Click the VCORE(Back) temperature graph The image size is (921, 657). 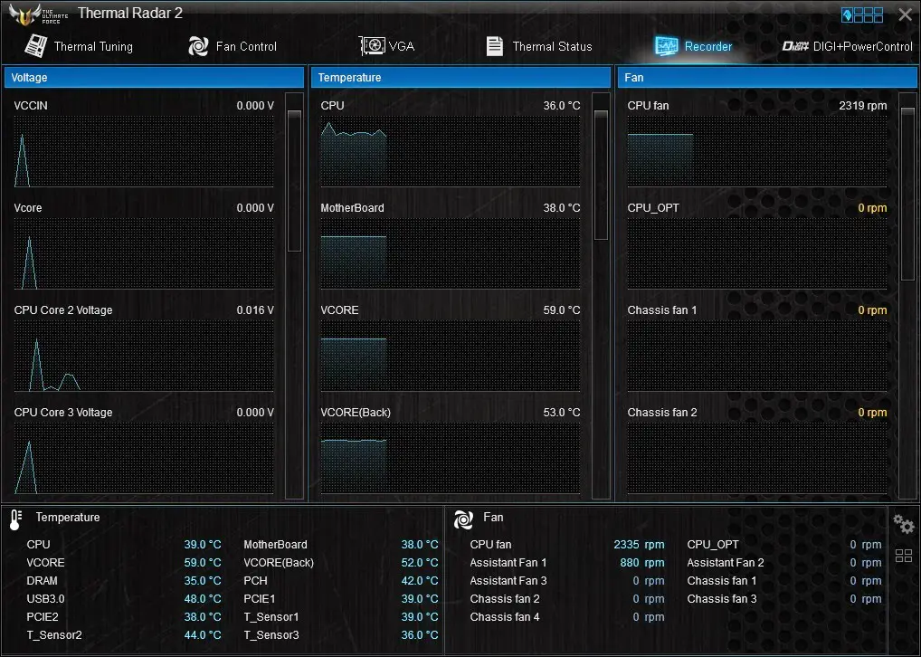[451, 459]
